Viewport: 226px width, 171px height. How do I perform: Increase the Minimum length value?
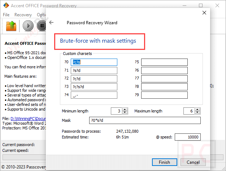pos(125,110)
